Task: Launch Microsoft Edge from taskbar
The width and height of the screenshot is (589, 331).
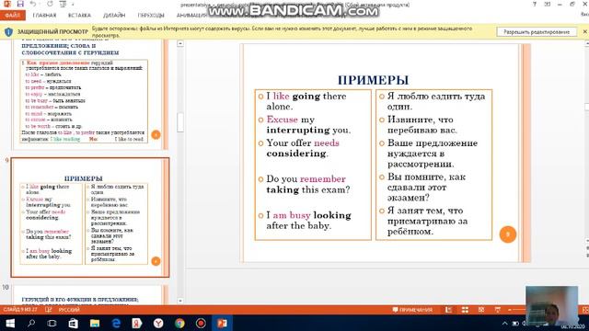Action: coord(116,323)
